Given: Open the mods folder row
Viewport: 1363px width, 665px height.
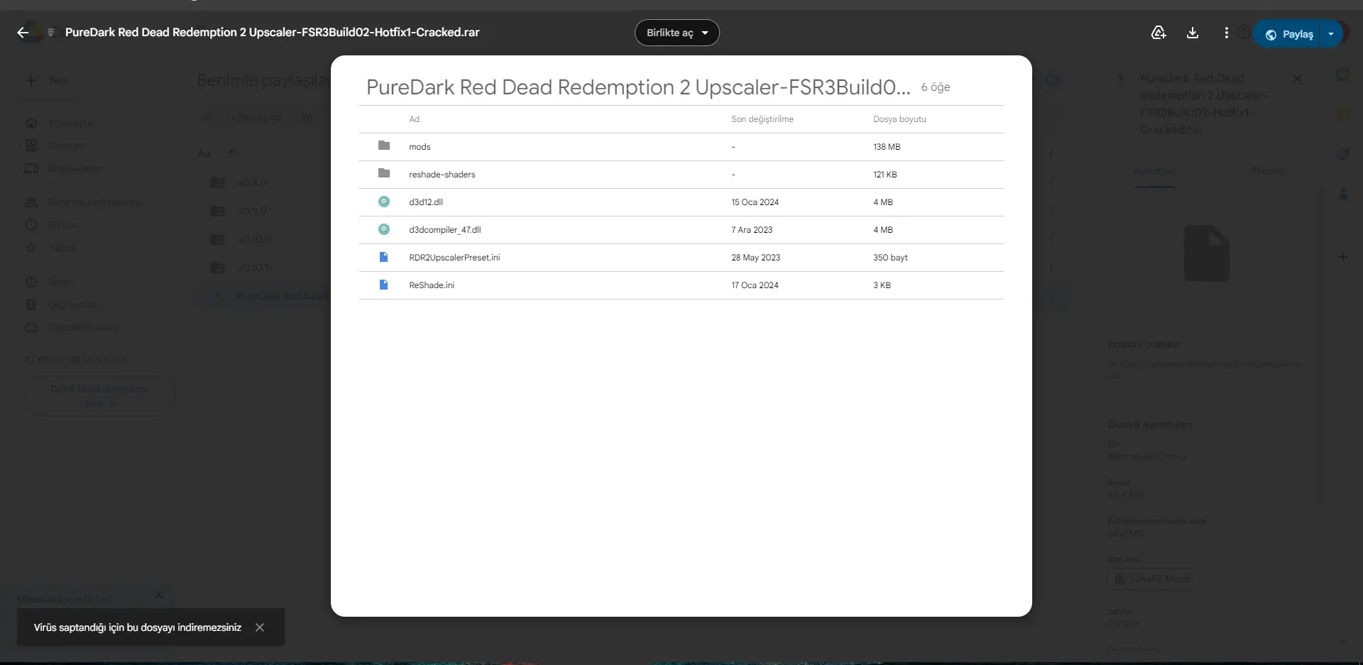Looking at the screenshot, I should pos(681,147).
